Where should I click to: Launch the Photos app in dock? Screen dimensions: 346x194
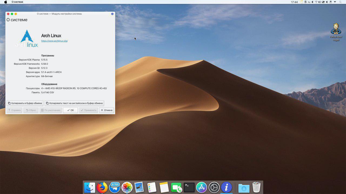(x=127, y=187)
